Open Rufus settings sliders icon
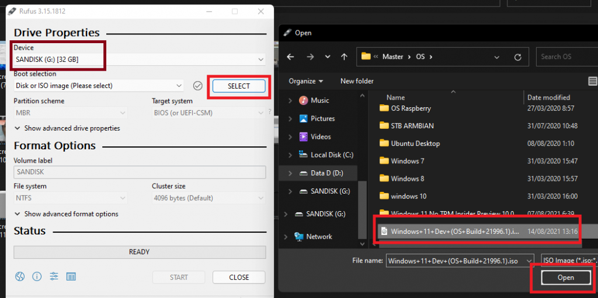The width and height of the screenshot is (598, 298). click(54, 276)
